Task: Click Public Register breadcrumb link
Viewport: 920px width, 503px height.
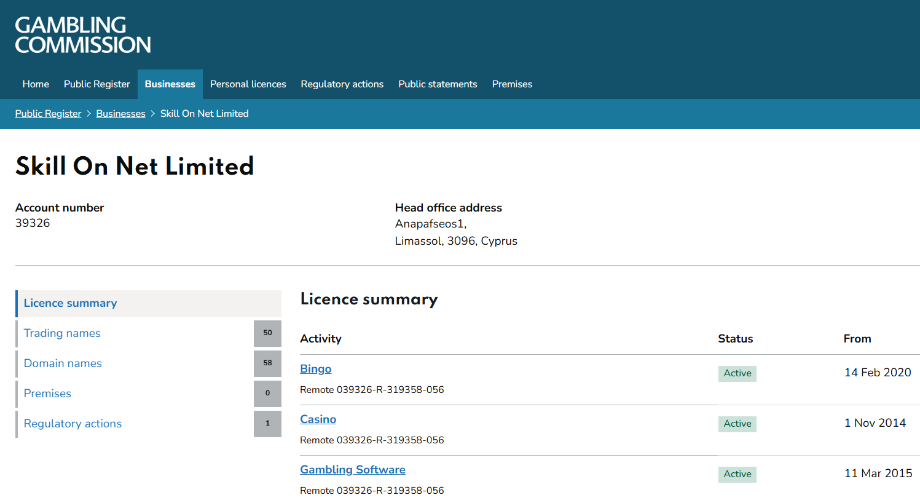Action: 48,114
